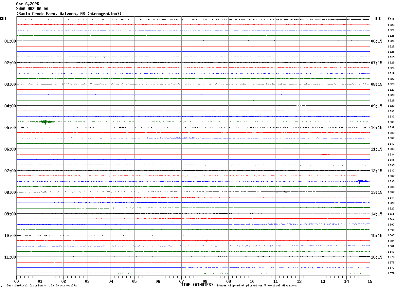The image size is (396, 290).
Task: Select the Apr 6,2026 date header
Action: (x=27, y=4)
